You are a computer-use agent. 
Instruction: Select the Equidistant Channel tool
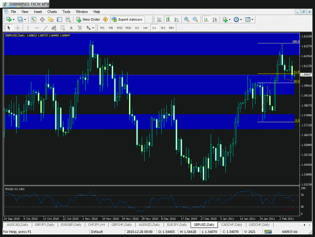point(54,28)
